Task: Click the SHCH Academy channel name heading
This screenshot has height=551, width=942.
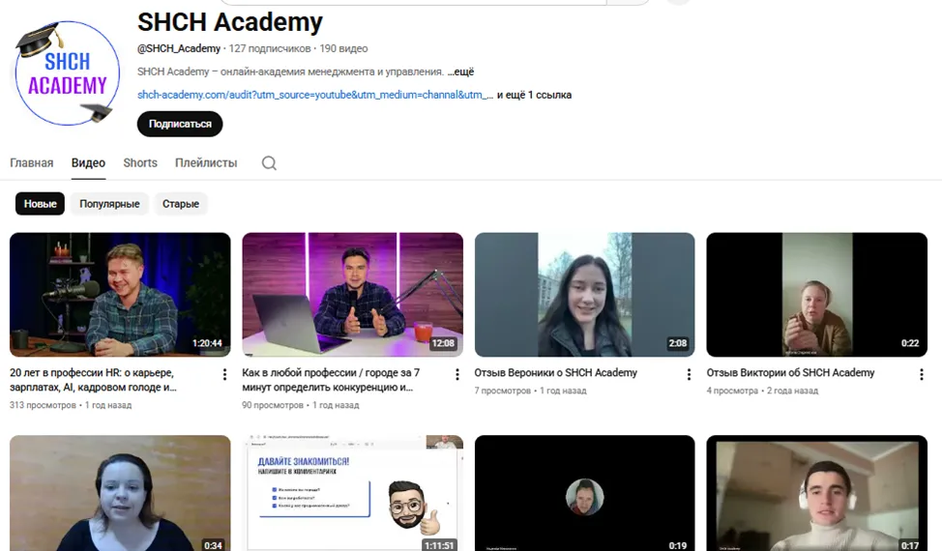Action: tap(230, 22)
